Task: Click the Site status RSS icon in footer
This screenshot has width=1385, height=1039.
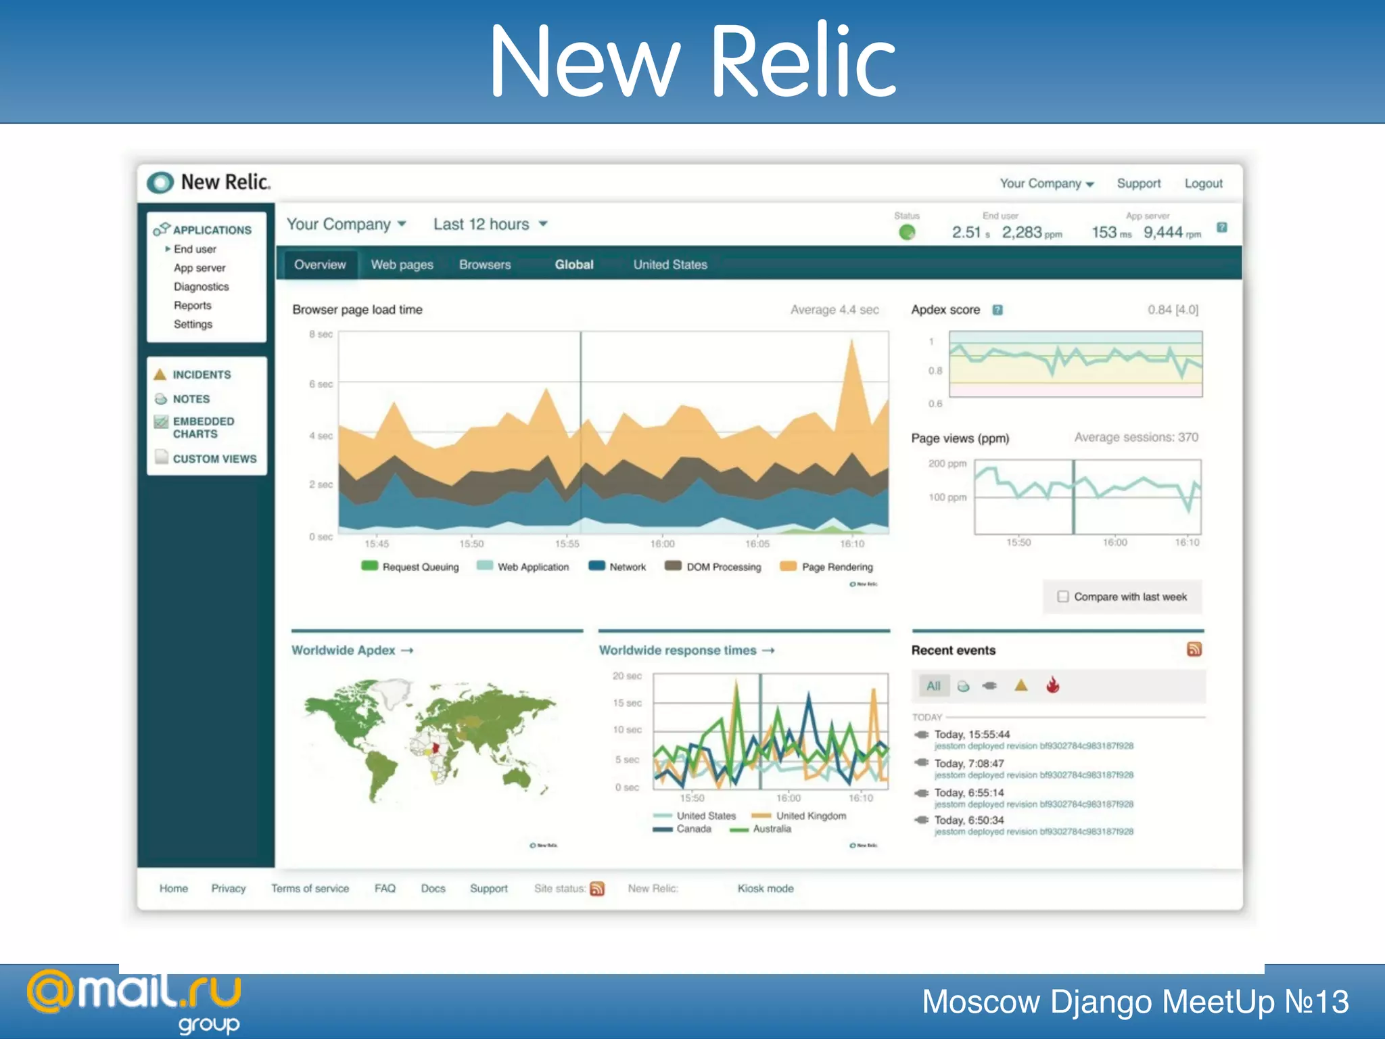Action: pyautogui.click(x=597, y=889)
